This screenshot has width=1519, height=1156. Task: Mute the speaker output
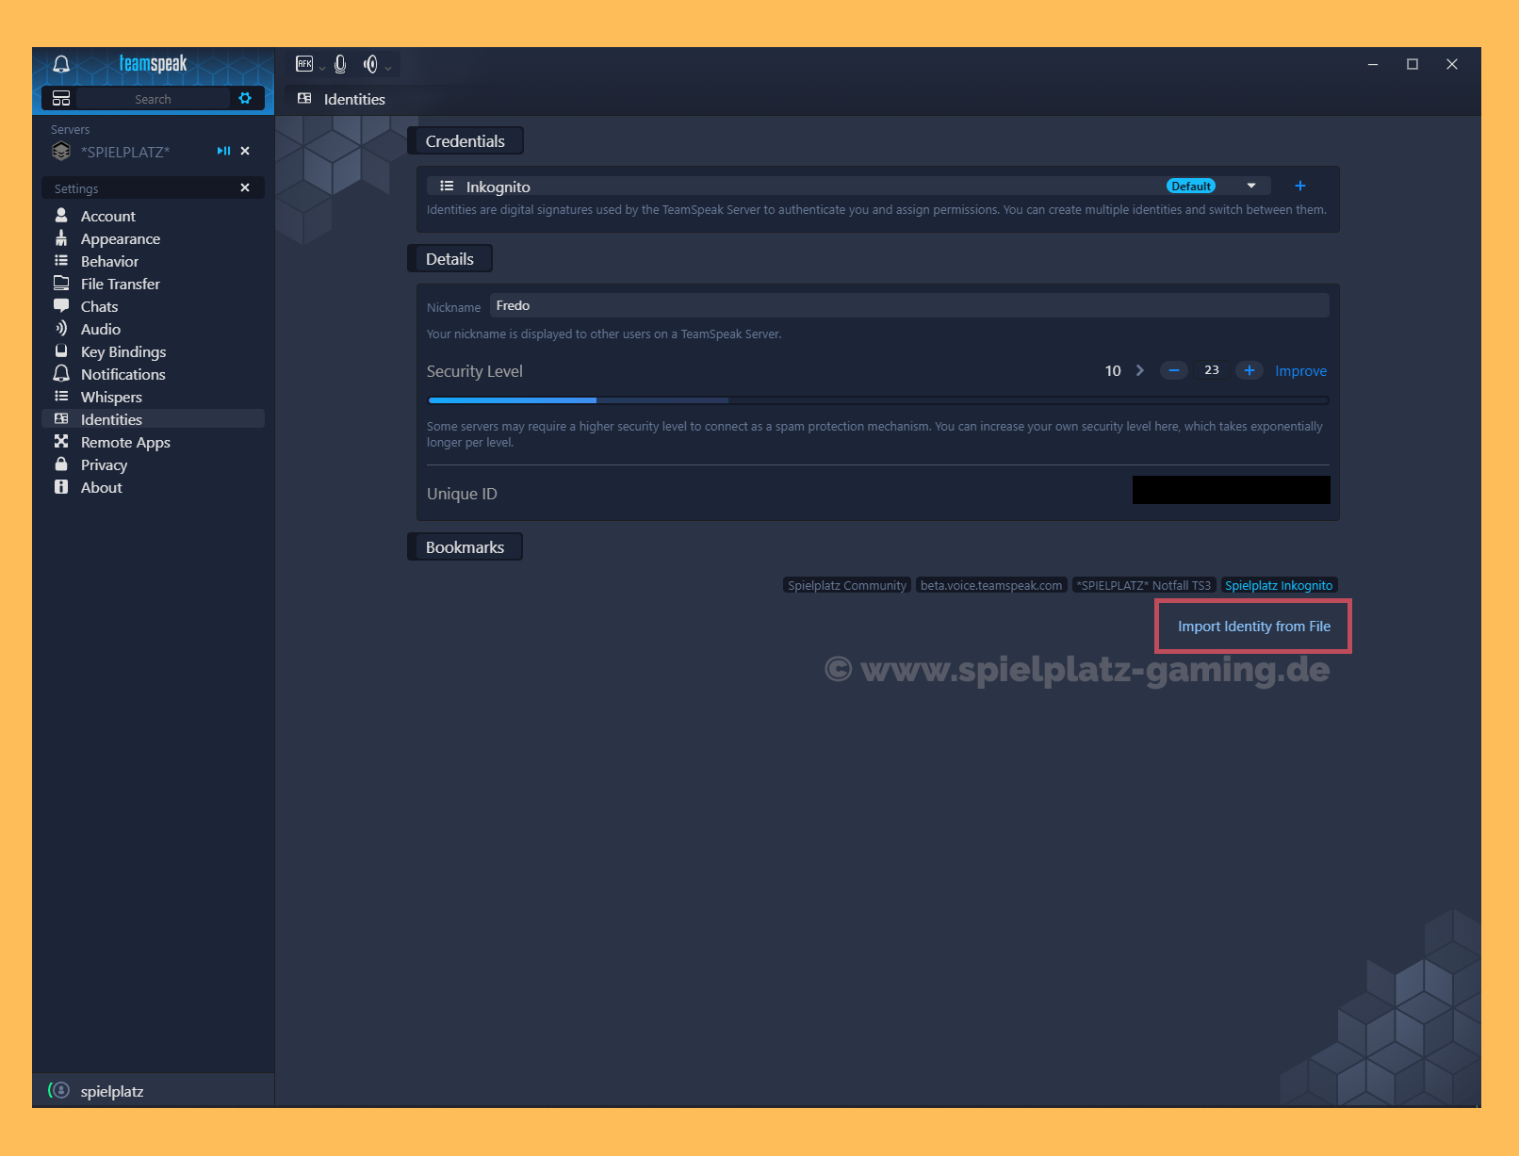pyautogui.click(x=370, y=64)
